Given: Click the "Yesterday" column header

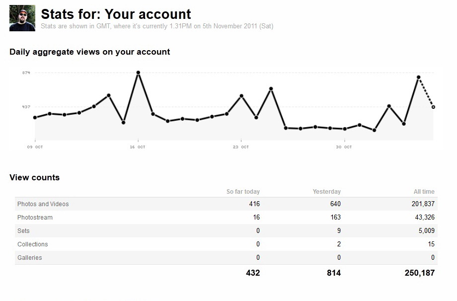Looking at the screenshot, I should pos(327,192).
